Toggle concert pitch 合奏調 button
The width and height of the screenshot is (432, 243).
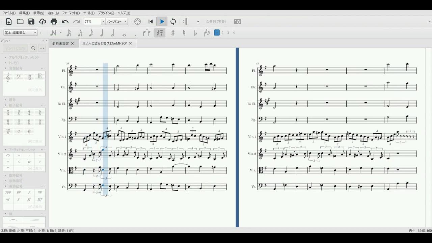point(216,22)
